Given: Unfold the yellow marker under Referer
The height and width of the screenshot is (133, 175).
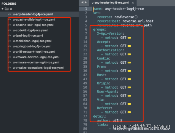Looking at the screenshot, I should [129, 112].
